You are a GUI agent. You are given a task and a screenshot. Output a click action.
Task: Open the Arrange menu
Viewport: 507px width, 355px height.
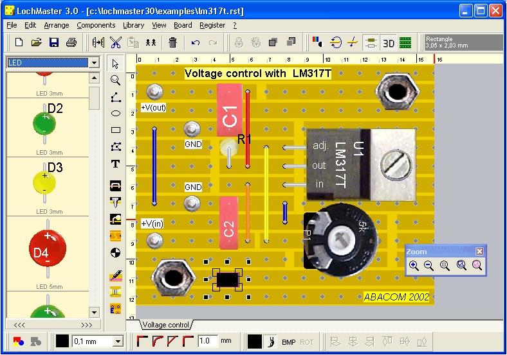[56, 25]
